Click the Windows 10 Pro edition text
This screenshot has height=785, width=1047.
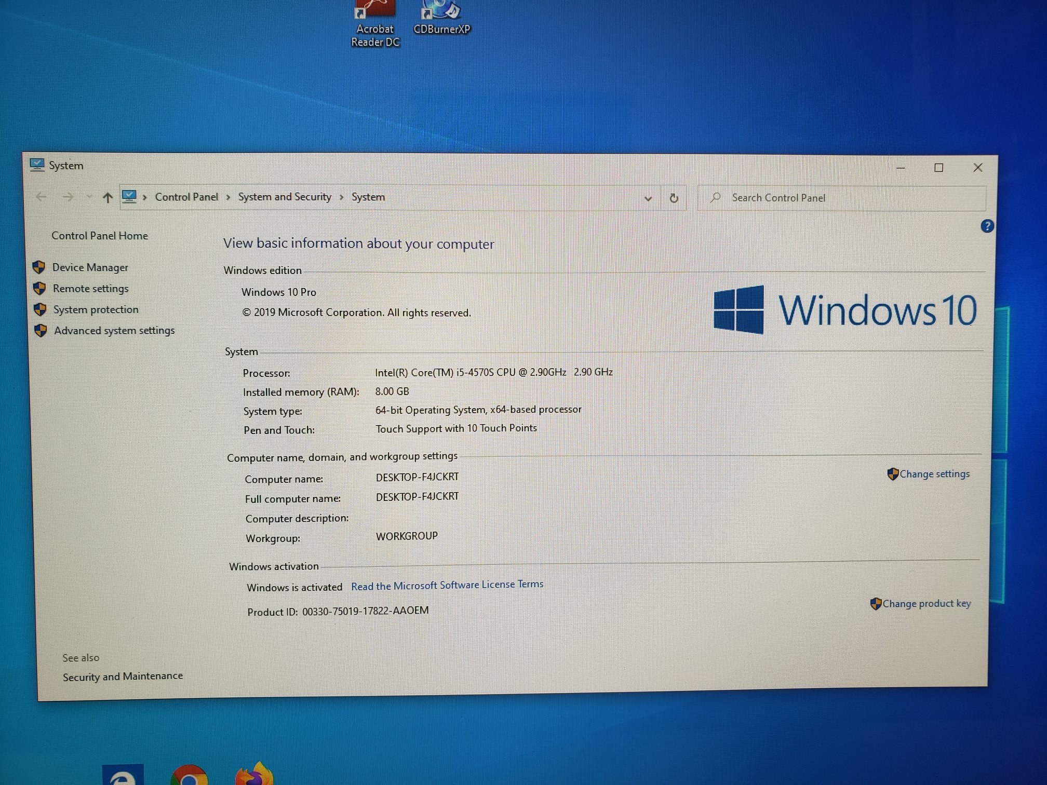[279, 292]
